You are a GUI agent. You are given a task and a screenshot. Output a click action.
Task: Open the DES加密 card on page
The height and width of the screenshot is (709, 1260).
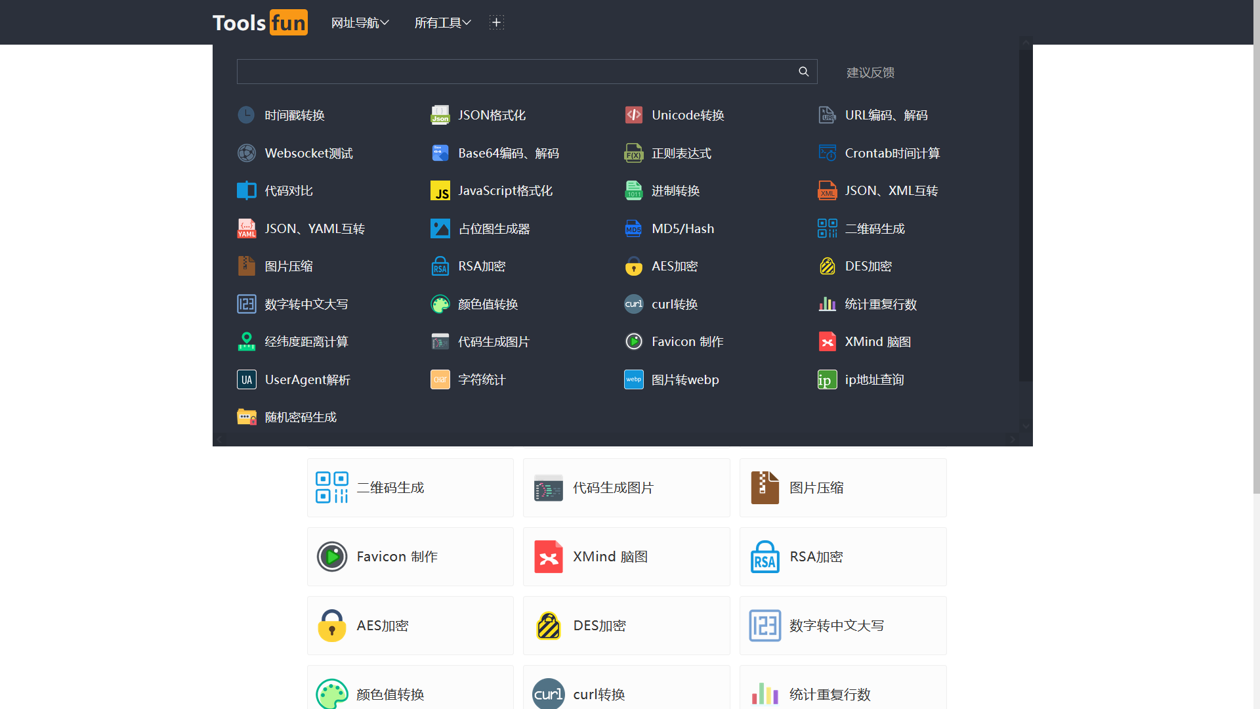pyautogui.click(x=627, y=626)
